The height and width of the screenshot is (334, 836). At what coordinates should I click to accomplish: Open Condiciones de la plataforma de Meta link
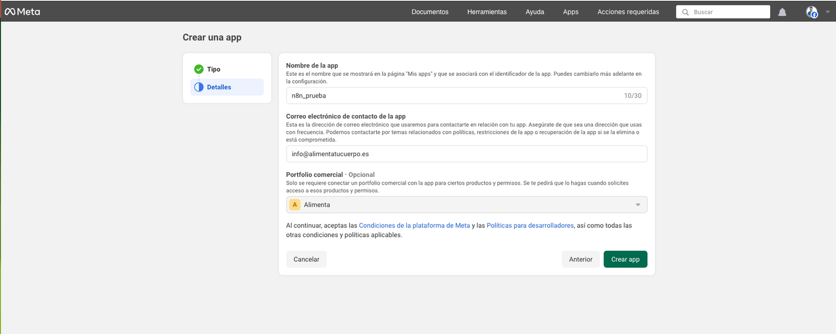(414, 225)
